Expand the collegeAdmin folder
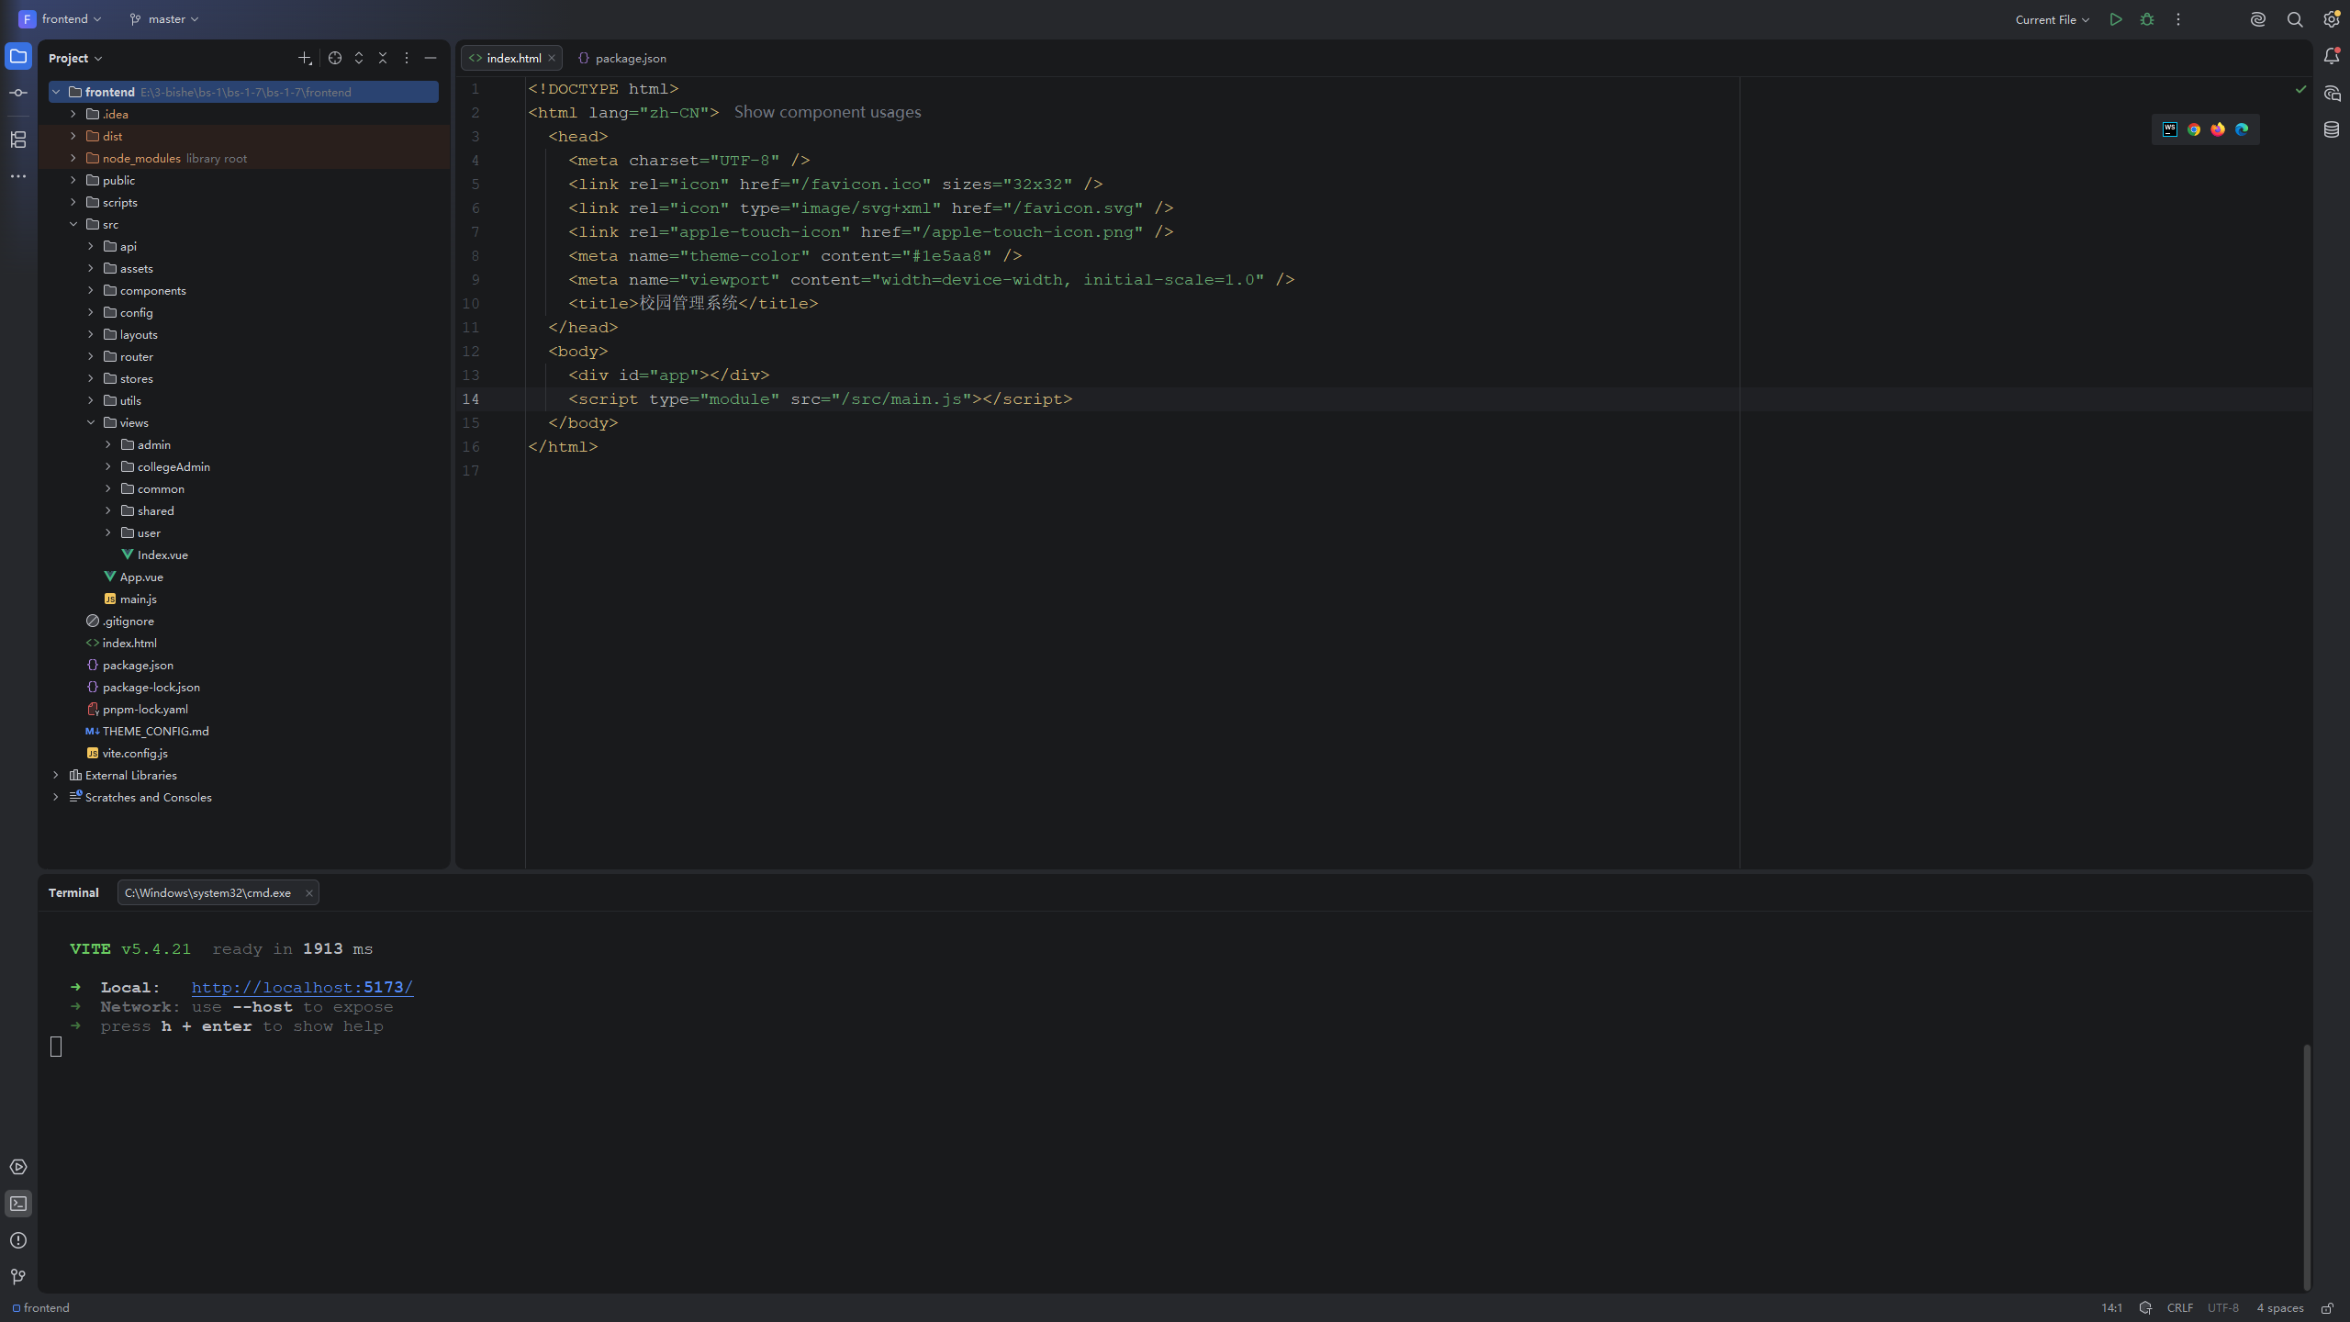2350x1322 pixels. point(108,466)
